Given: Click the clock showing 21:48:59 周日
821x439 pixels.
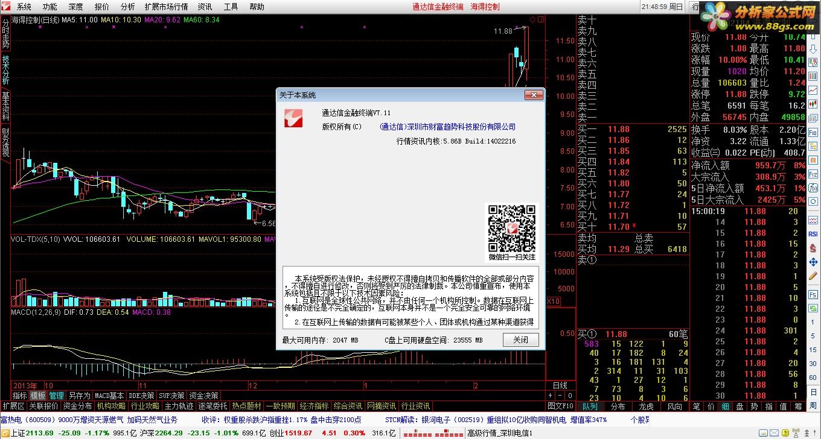Looking at the screenshot, I should [x=662, y=7].
